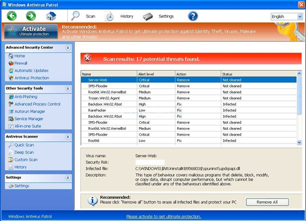The height and width of the screenshot is (221, 306).
Task: Click the Antivirus Protection shield icon
Action: pyautogui.click(x=11, y=78)
